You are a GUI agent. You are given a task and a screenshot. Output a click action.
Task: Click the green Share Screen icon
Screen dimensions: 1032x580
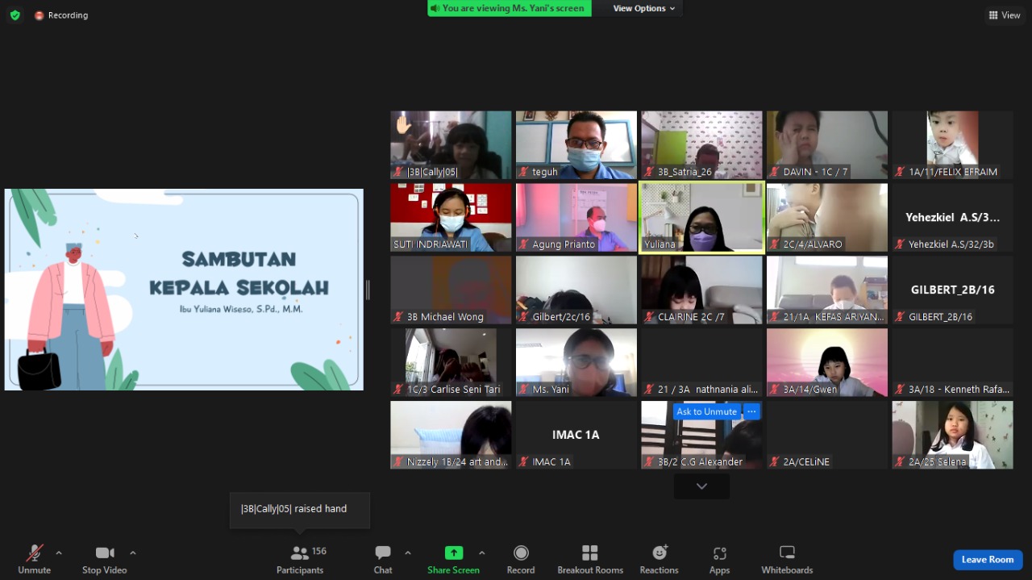(x=454, y=553)
